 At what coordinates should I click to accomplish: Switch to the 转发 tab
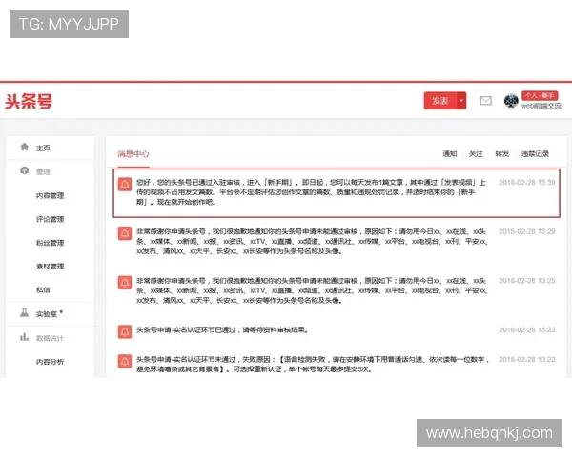[502, 154]
